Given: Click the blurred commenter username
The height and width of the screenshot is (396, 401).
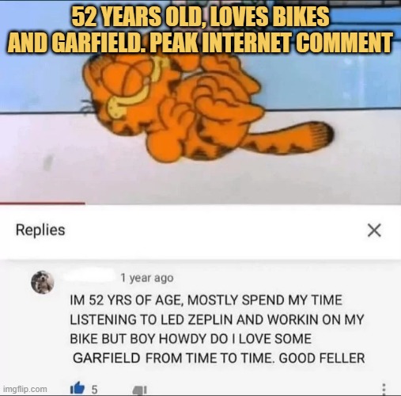Looking at the screenshot, I should coord(89,277).
